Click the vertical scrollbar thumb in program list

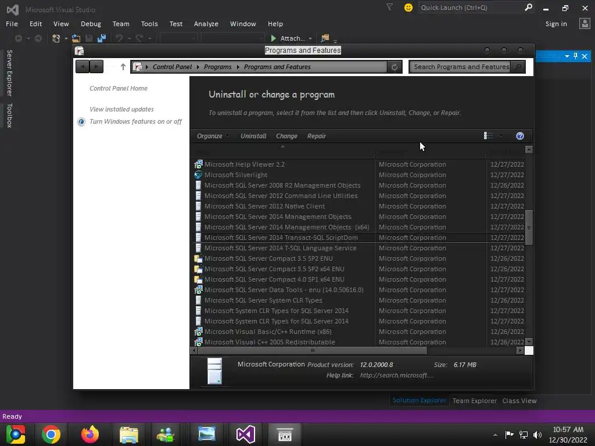[x=529, y=228]
